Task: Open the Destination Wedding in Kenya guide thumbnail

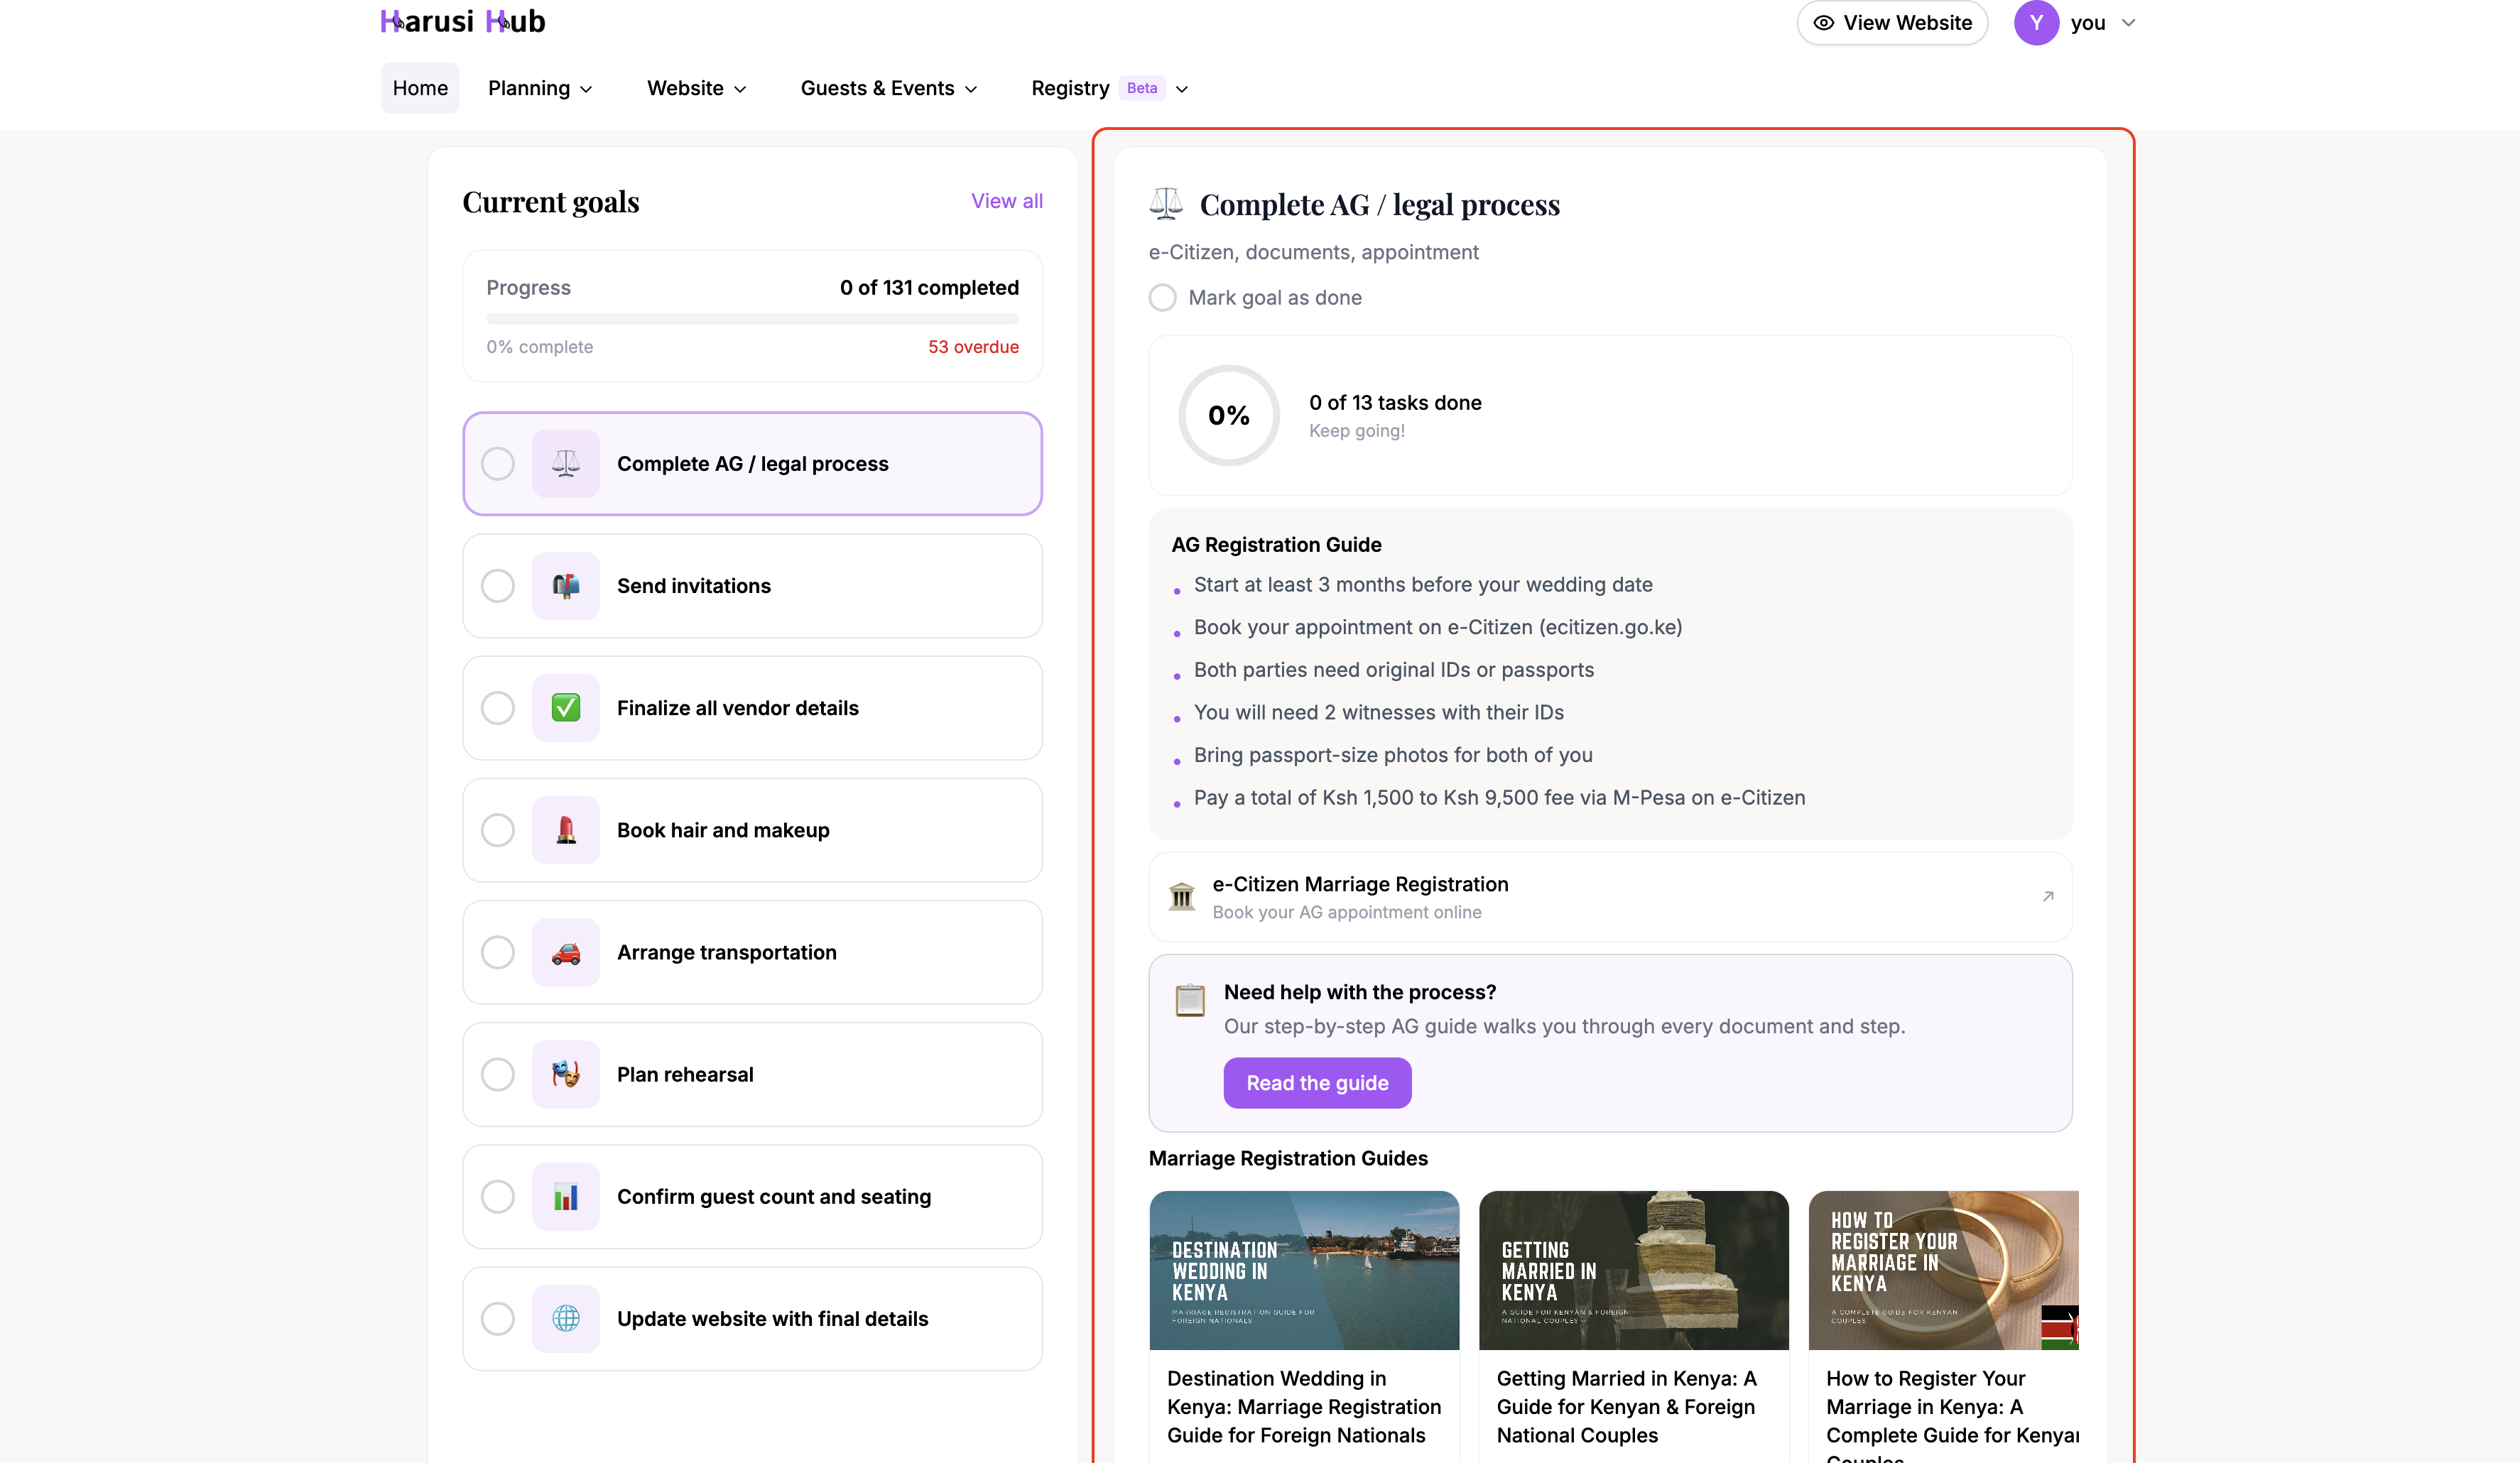Action: 1304,1270
